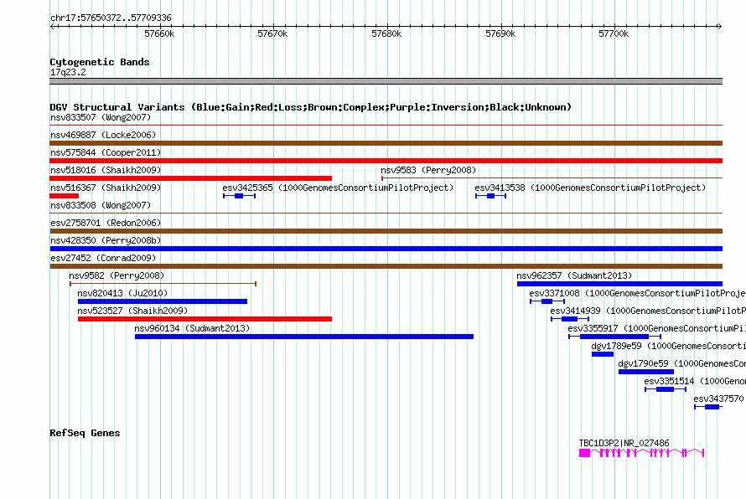Click the nsv518016 (Shaikh2009) label
Screen dimensions: 746x499
click(x=106, y=170)
